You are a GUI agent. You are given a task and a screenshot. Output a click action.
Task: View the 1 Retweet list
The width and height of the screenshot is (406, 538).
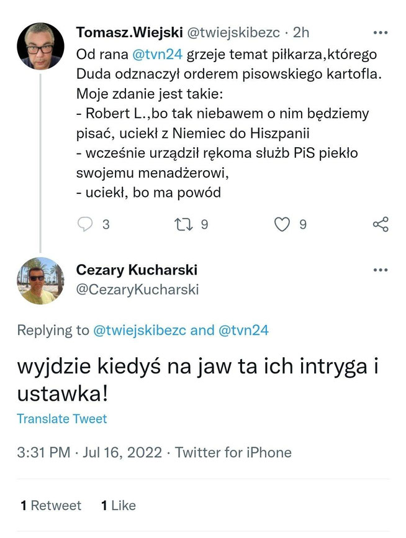click(x=51, y=506)
